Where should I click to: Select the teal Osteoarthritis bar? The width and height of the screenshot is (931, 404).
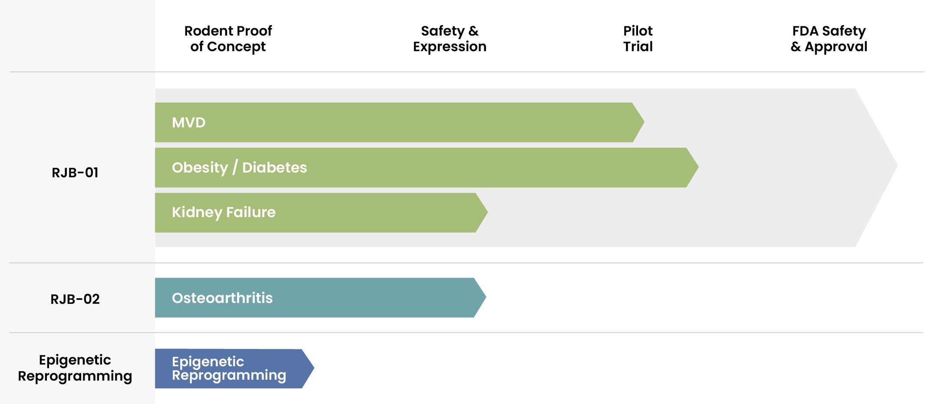pos(320,297)
